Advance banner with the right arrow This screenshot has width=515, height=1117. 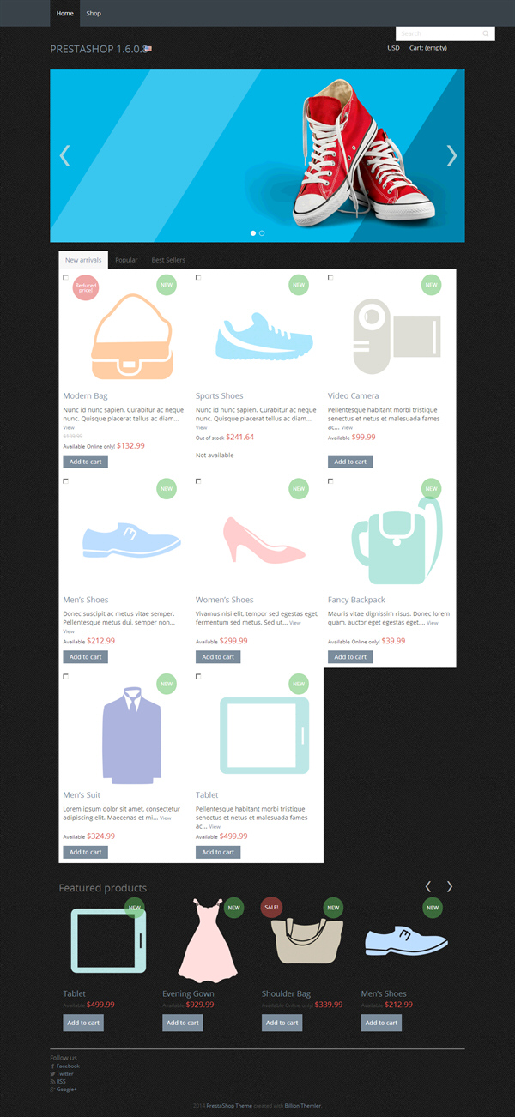click(x=451, y=155)
